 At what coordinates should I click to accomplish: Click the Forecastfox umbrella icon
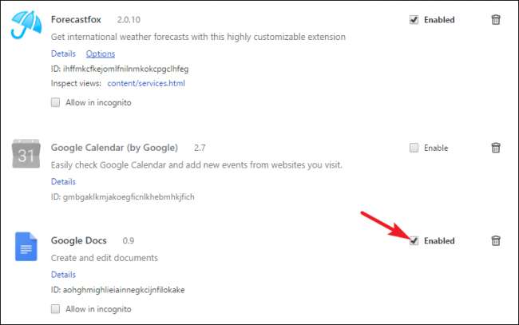[26, 25]
